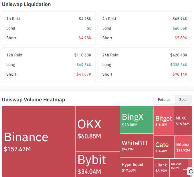Click the 24h Long value $338.34K
The image size is (194, 177).
coord(179,65)
